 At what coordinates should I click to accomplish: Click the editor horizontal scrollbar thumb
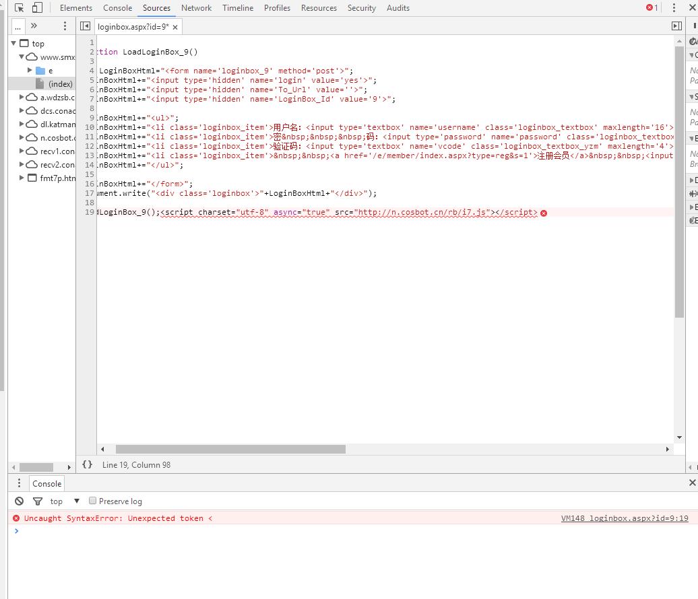(230, 449)
